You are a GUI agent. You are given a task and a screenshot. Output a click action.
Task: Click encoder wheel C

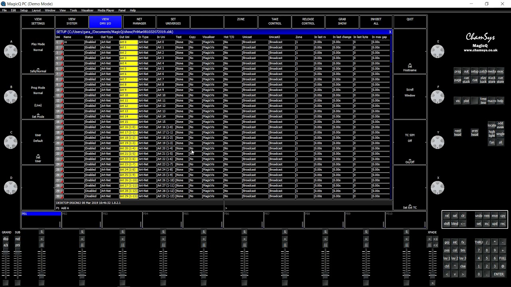11,142
